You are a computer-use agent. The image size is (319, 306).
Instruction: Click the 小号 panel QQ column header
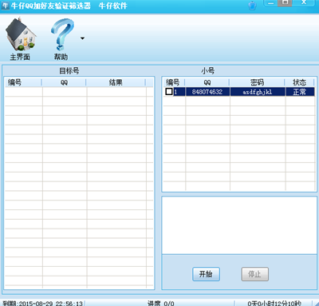click(207, 82)
